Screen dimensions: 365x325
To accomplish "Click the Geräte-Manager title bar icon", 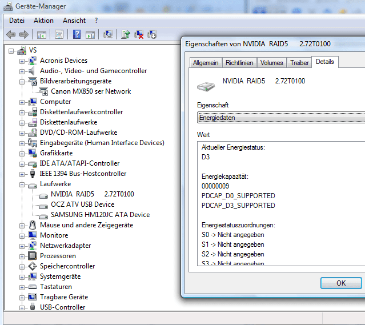I will coord(8,6).
